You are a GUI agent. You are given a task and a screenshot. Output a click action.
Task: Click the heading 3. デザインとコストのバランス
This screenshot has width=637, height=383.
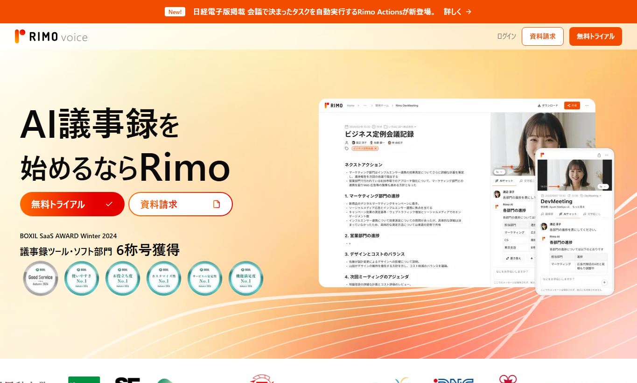coord(375,254)
